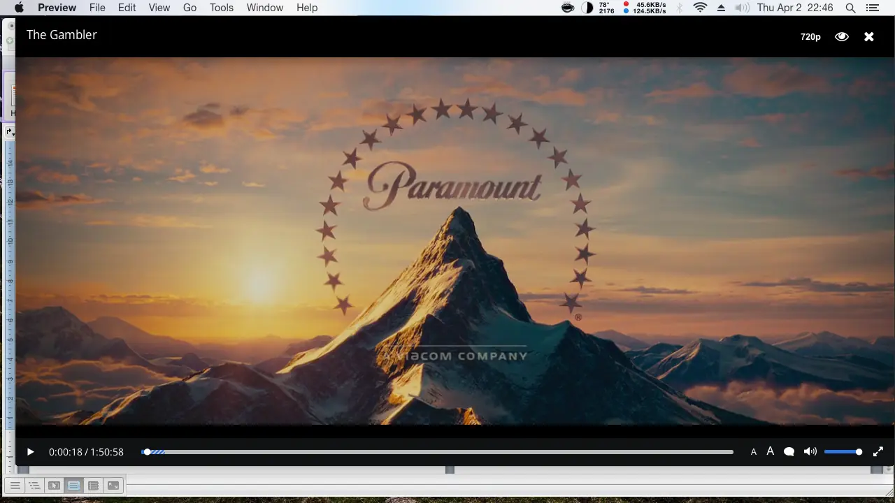Open the Bluetooth status menu
Image resolution: width=895 pixels, height=503 pixels.
point(680,8)
